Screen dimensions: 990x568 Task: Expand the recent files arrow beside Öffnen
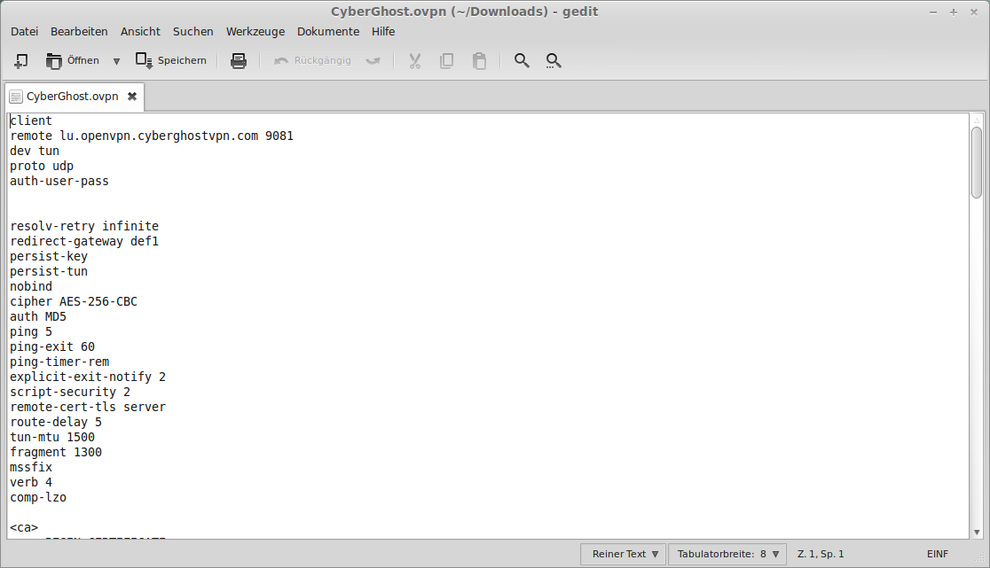coord(116,61)
